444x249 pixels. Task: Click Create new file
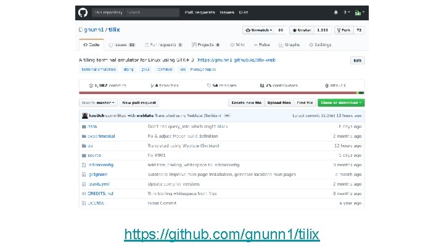click(246, 103)
